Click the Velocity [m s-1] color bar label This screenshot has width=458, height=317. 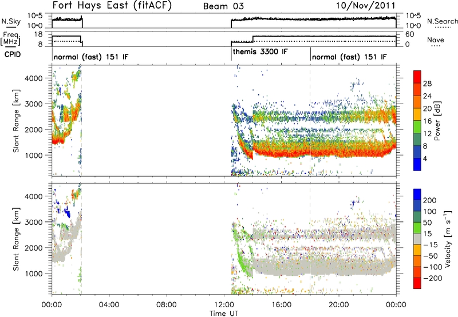448,239
